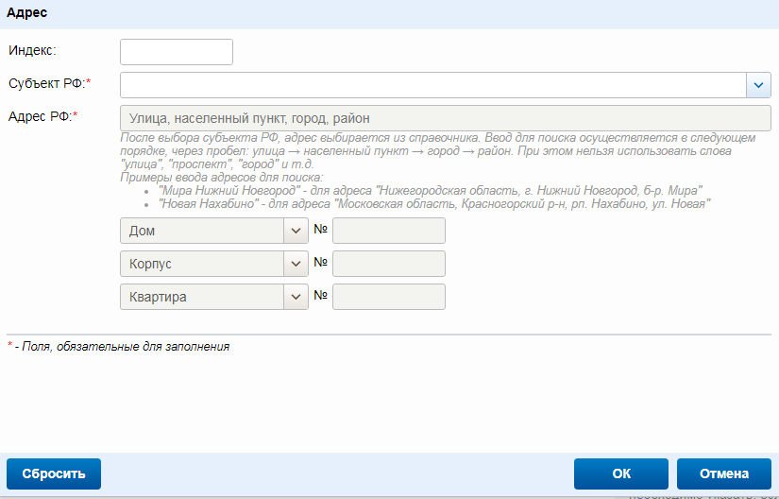
Task: Click the "Субъект РФ:" field label
Action: [49, 83]
